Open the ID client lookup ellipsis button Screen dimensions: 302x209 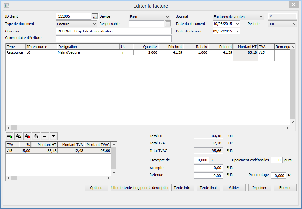tap(95, 16)
